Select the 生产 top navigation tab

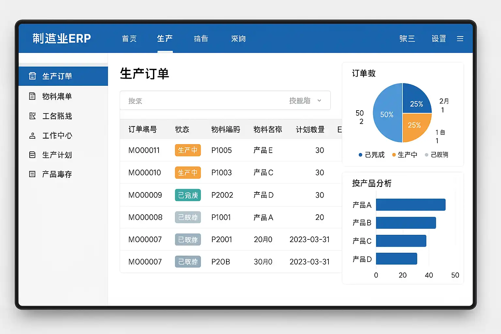pos(165,38)
